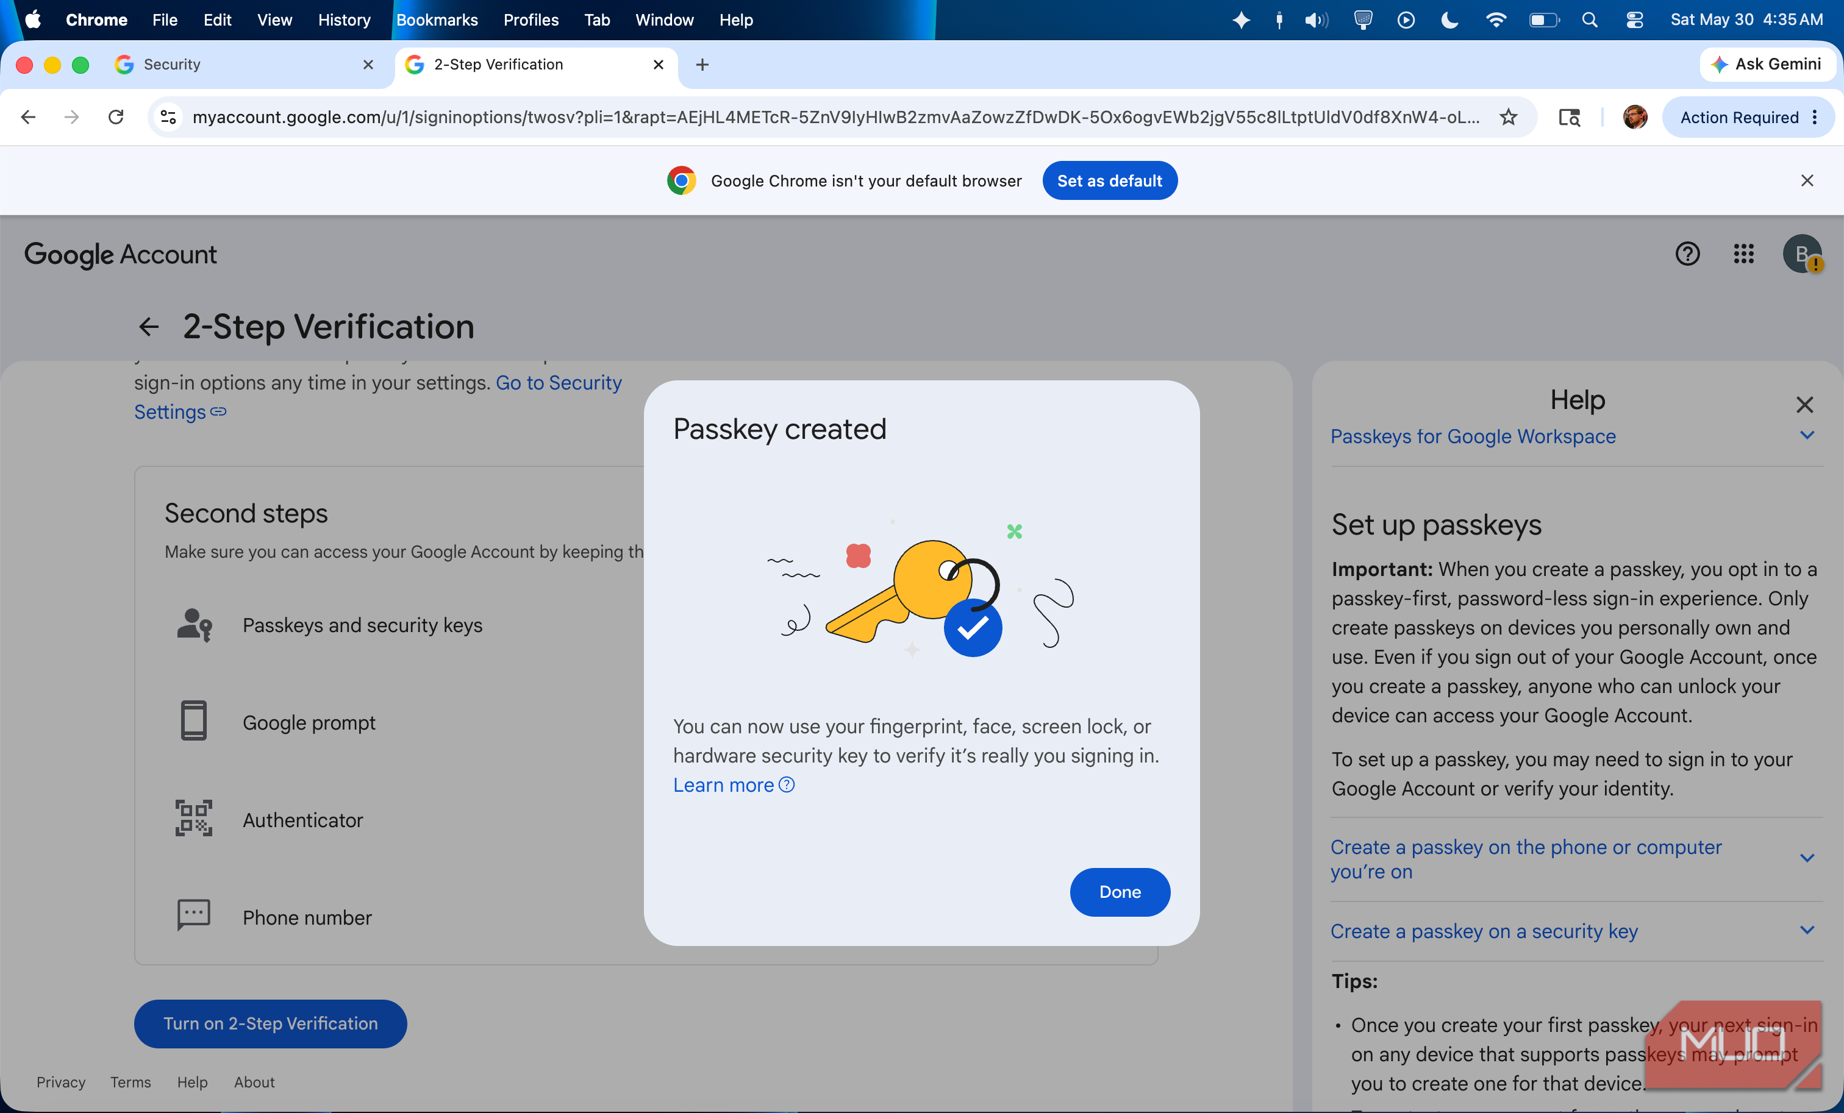The height and width of the screenshot is (1113, 1844).
Task: Bookmark this page with star icon
Action: coord(1508,118)
